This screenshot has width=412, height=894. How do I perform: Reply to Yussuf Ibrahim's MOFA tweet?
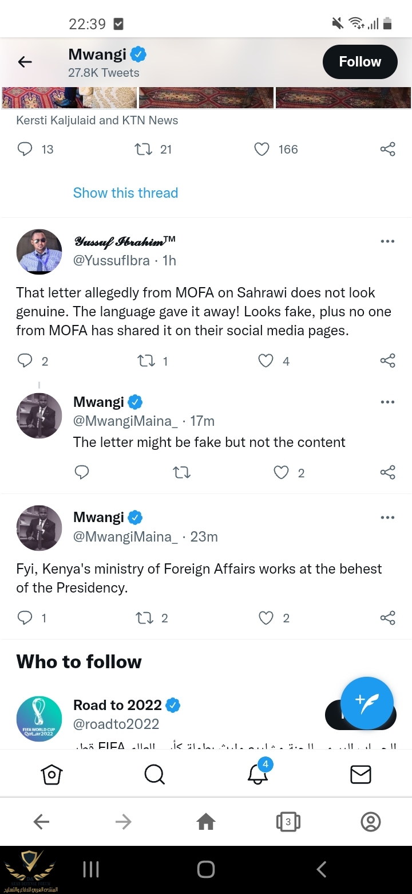point(25,361)
